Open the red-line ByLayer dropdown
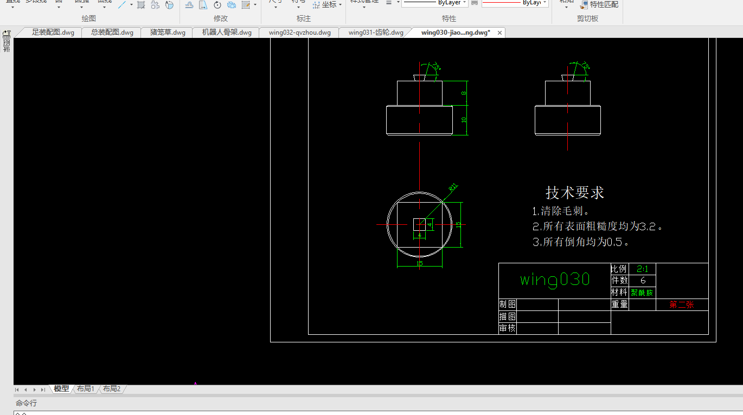 coord(545,3)
